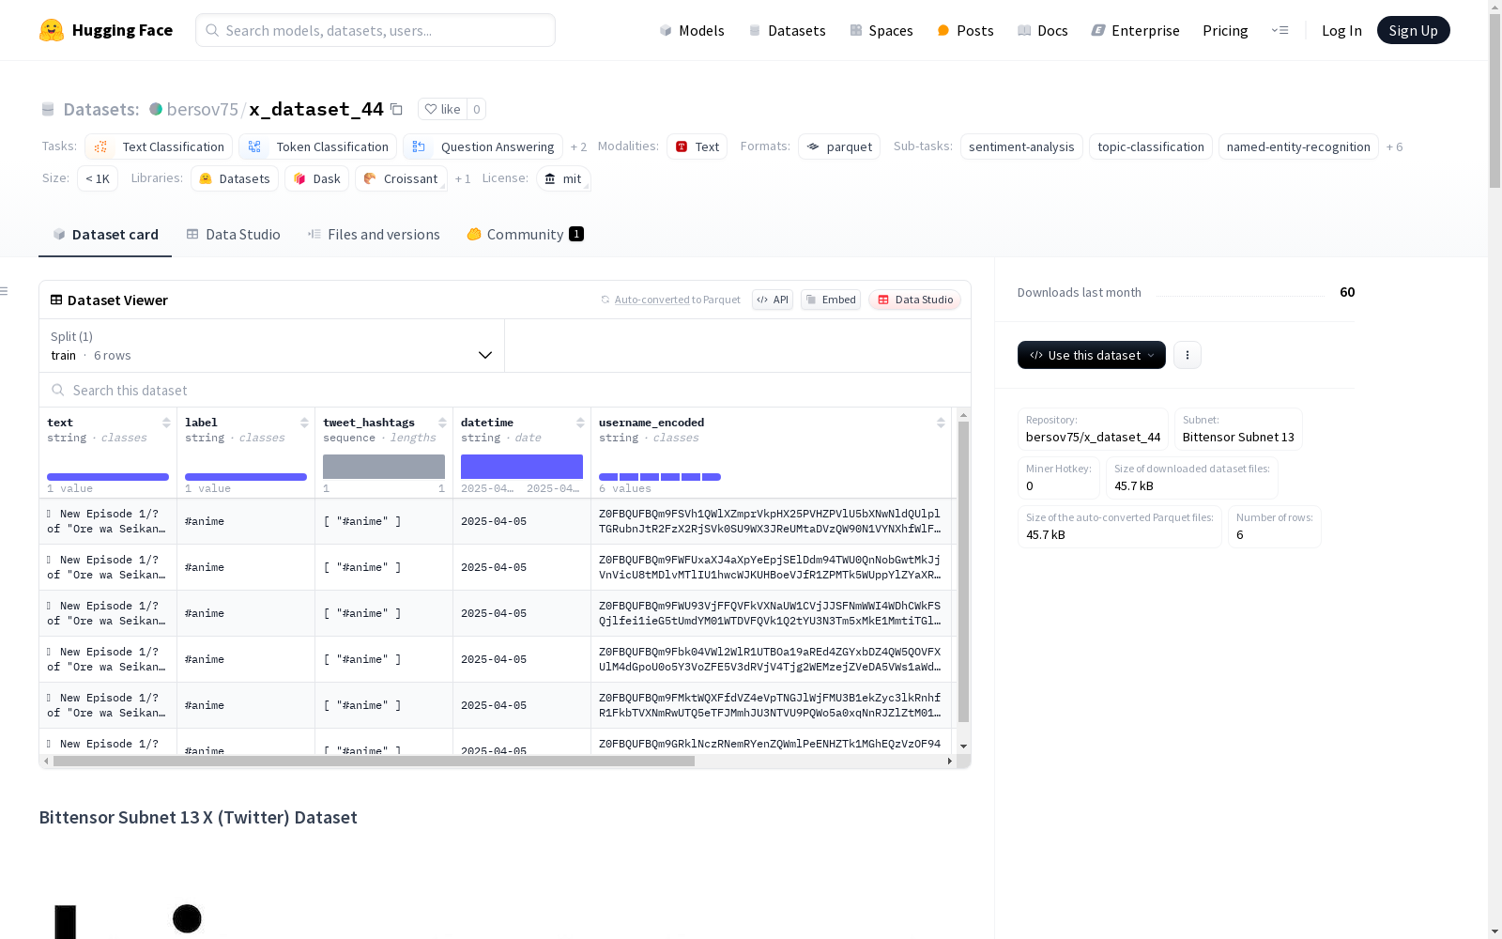Show the +6 more sub-tasks
Image resolution: width=1502 pixels, height=939 pixels.
click(1394, 146)
